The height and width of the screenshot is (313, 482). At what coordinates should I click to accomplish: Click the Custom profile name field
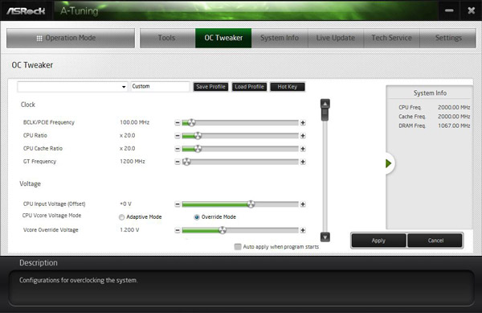coord(160,86)
